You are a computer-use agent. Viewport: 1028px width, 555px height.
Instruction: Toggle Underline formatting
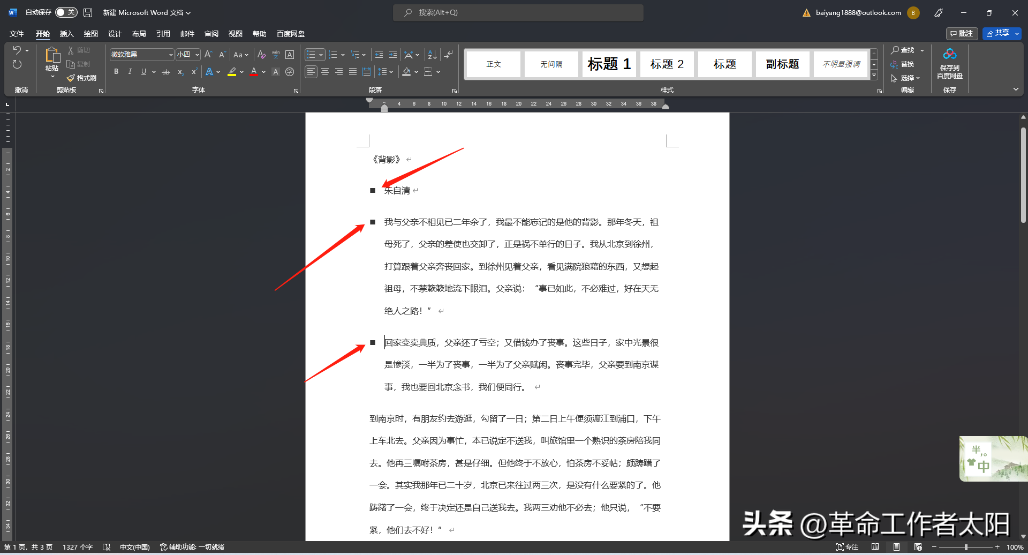tap(143, 72)
